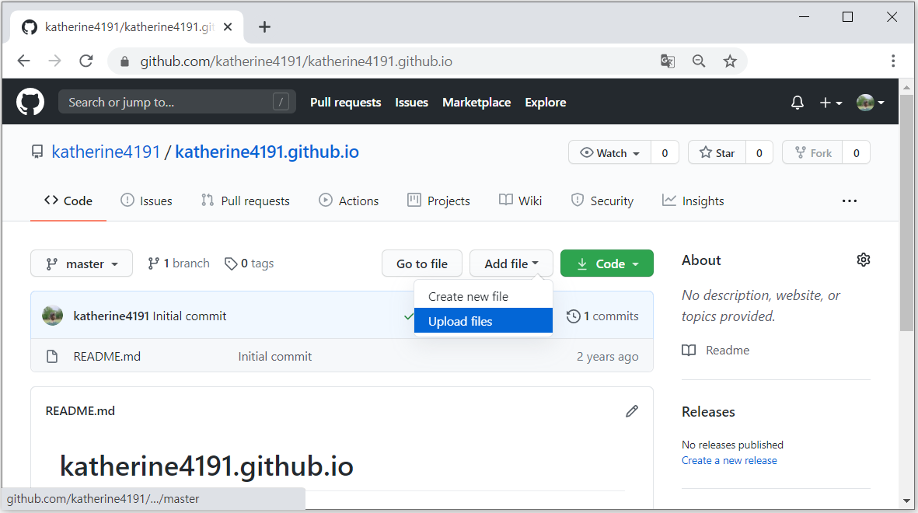Open About settings gear icon

pyautogui.click(x=863, y=260)
